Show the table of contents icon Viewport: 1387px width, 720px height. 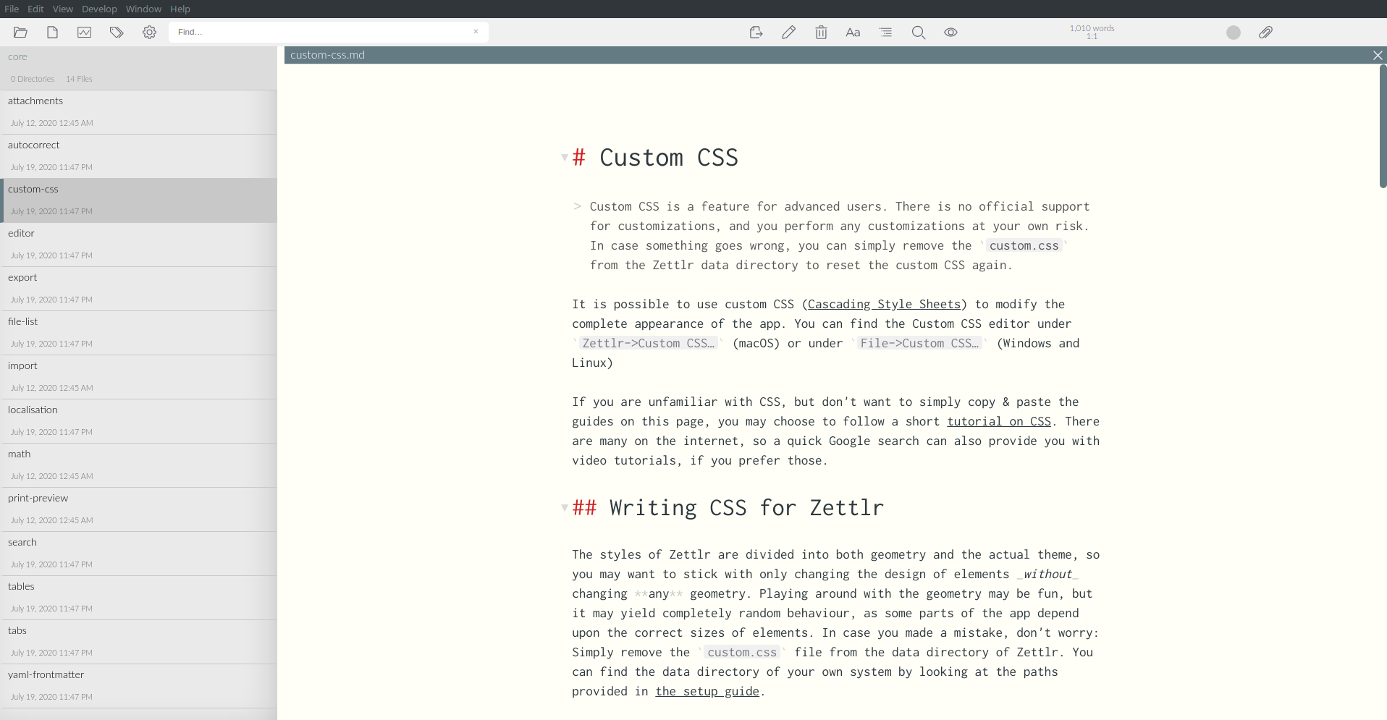tap(885, 33)
